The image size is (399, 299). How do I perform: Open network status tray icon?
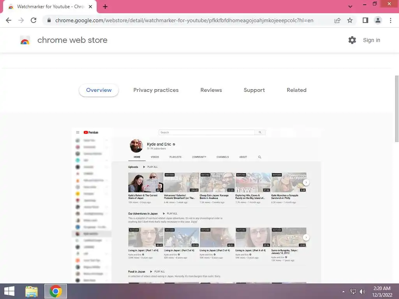point(353,292)
